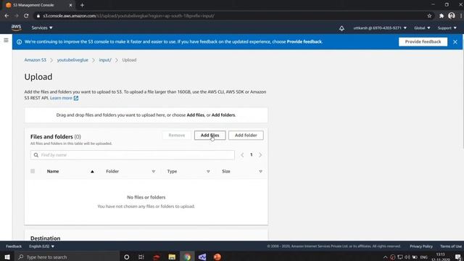
Task: Click the AWS logo home icon
Action: coord(16,28)
